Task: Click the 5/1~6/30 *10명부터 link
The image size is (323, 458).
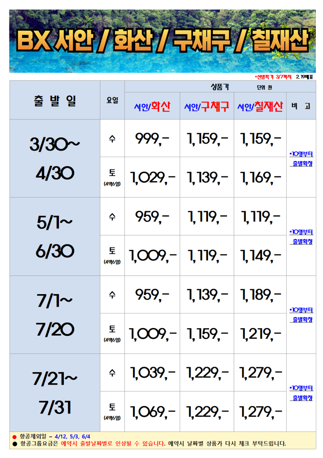Action: coord(301,232)
